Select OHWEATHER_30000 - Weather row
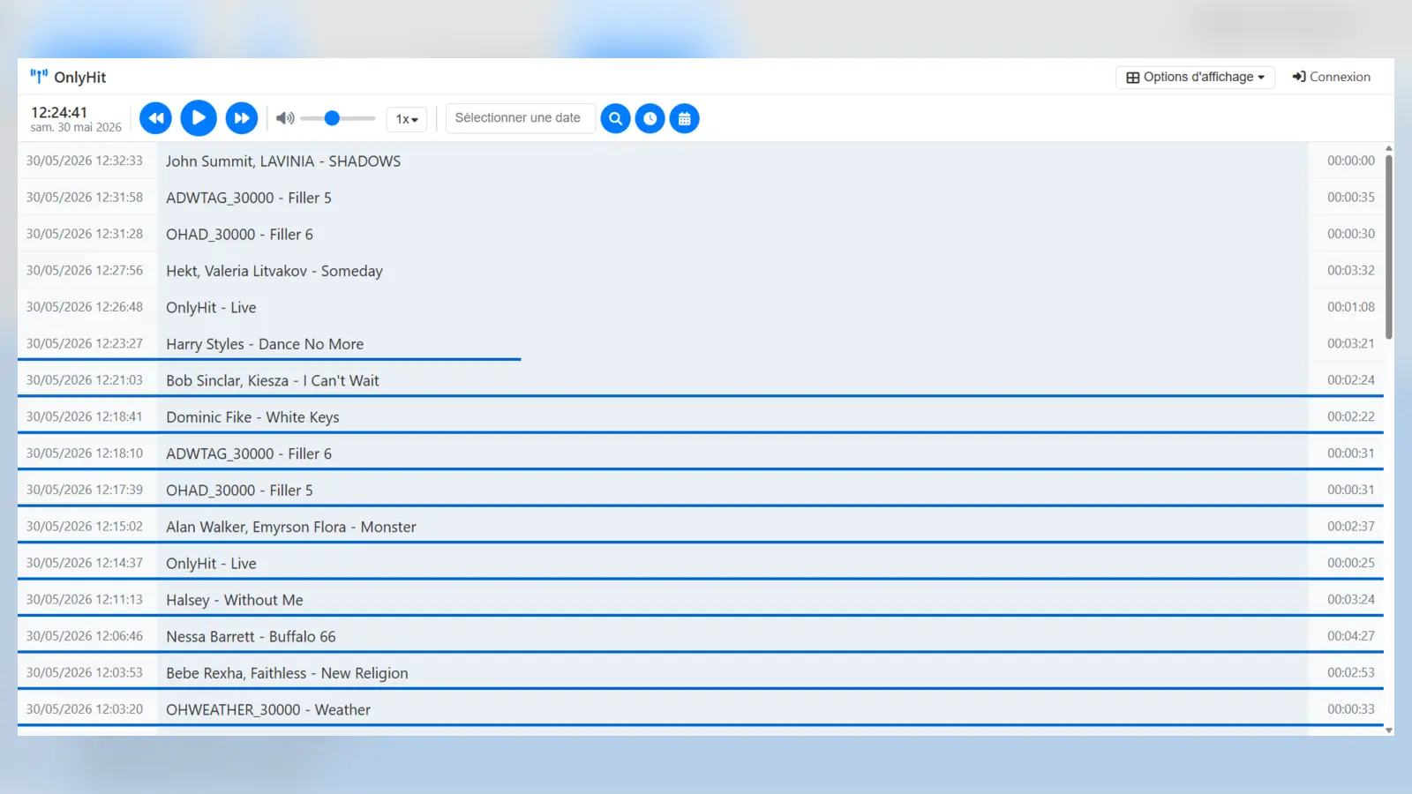The height and width of the screenshot is (794, 1412). 701,709
